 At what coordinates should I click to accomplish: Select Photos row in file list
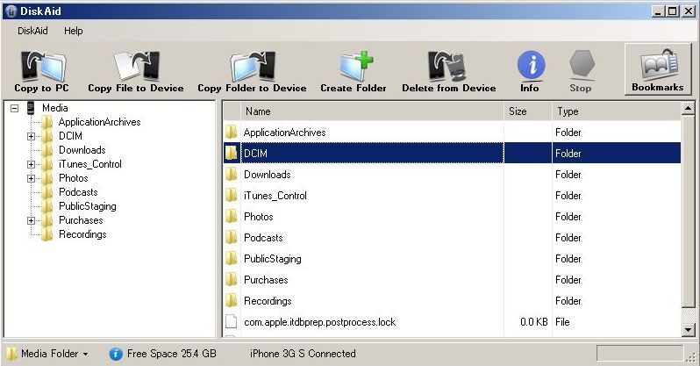click(x=453, y=216)
